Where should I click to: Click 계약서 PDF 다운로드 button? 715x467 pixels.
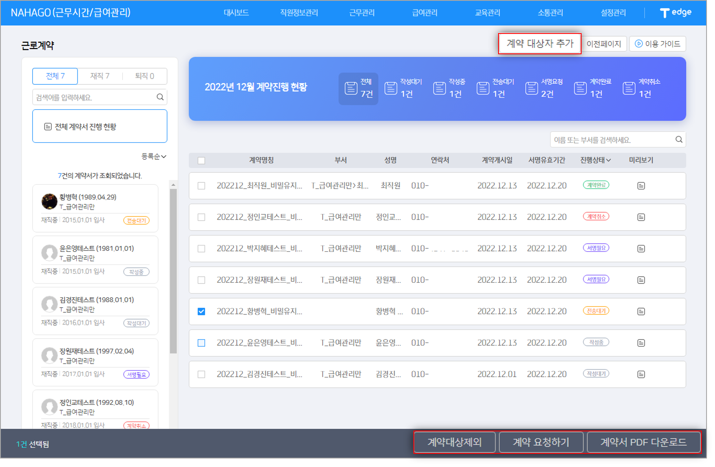pyautogui.click(x=643, y=442)
